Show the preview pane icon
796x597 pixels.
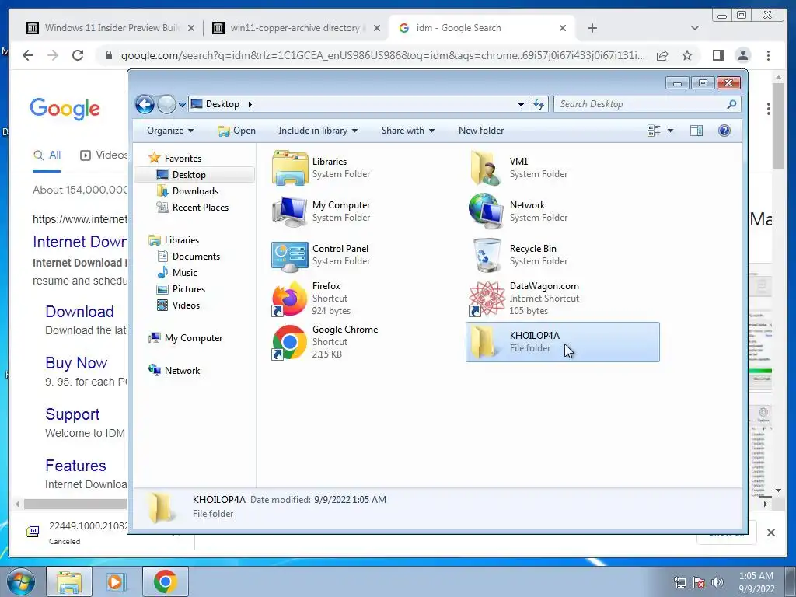(x=696, y=131)
